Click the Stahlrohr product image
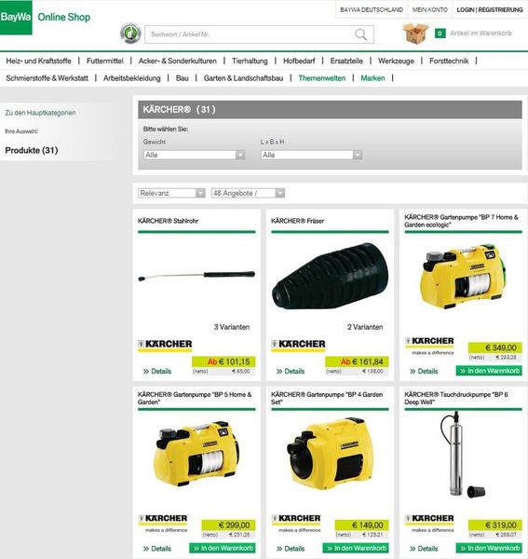The height and width of the screenshot is (559, 528). 196,276
